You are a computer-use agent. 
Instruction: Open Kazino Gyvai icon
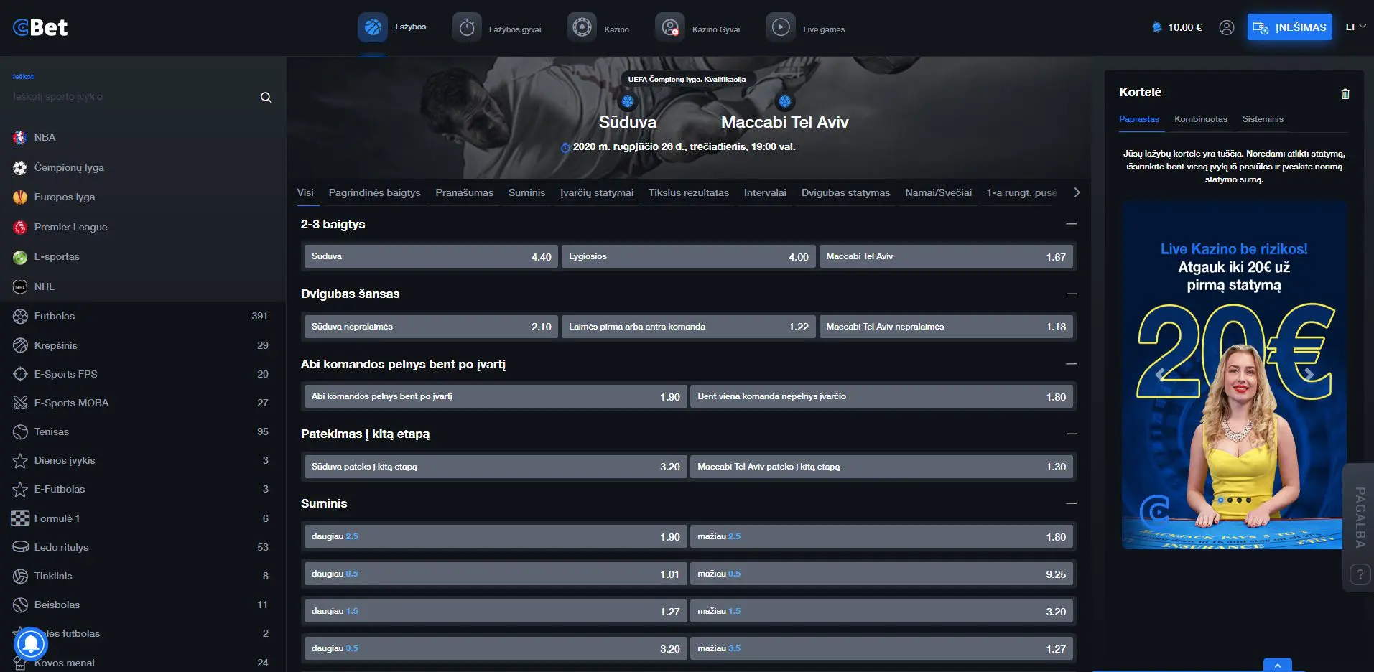(x=669, y=27)
